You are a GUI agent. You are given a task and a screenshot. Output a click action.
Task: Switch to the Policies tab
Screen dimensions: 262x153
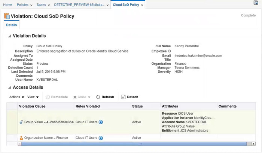pos(22,5)
